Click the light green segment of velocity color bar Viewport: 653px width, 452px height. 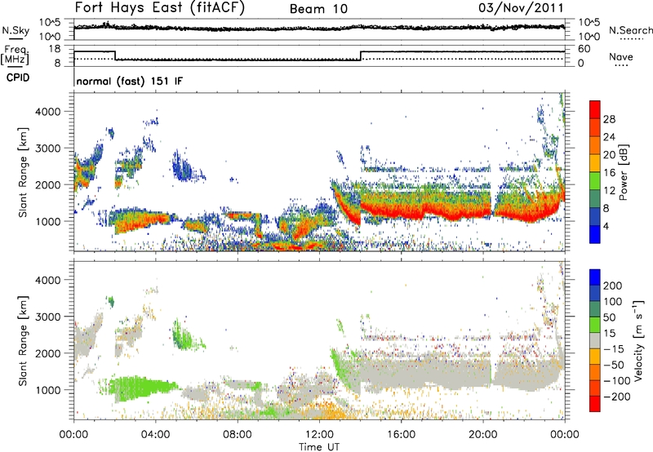(x=595, y=325)
